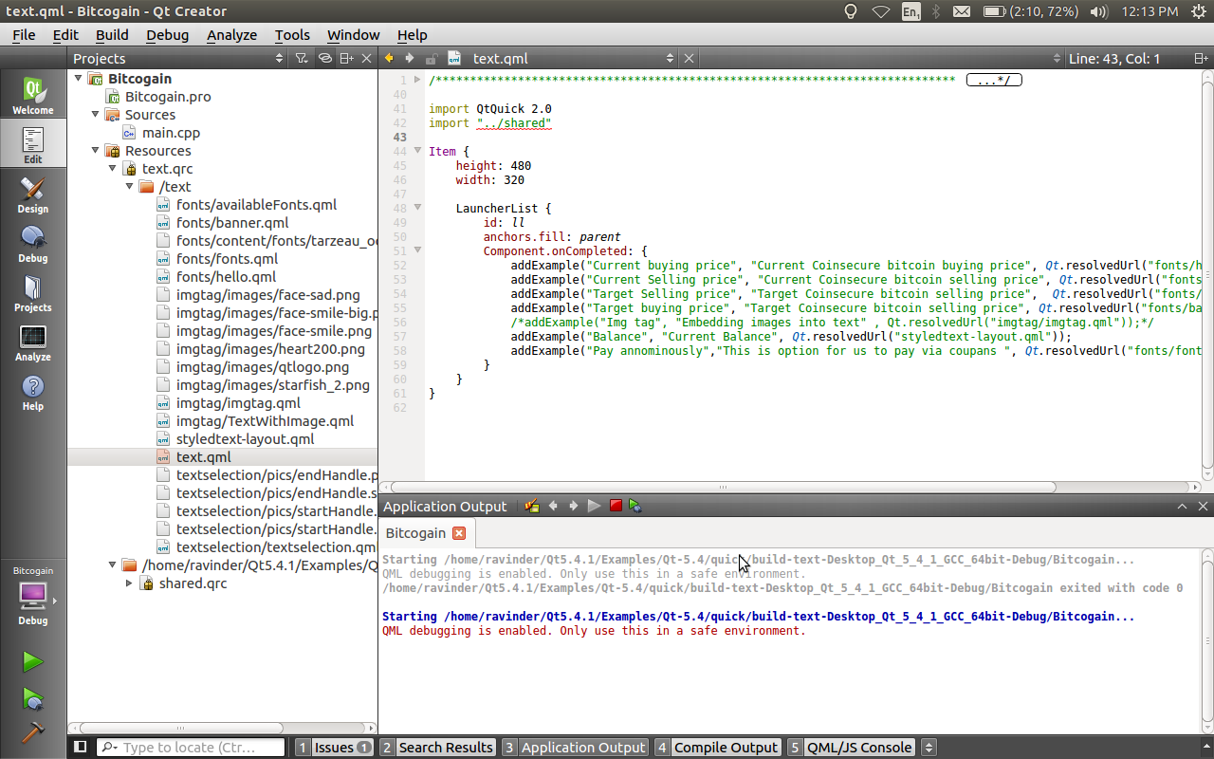Re-run the application from output toolbar
The image size is (1214, 759).
click(x=595, y=506)
